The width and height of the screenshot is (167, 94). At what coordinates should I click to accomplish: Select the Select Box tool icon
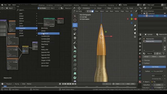pyautogui.click(x=75, y=16)
